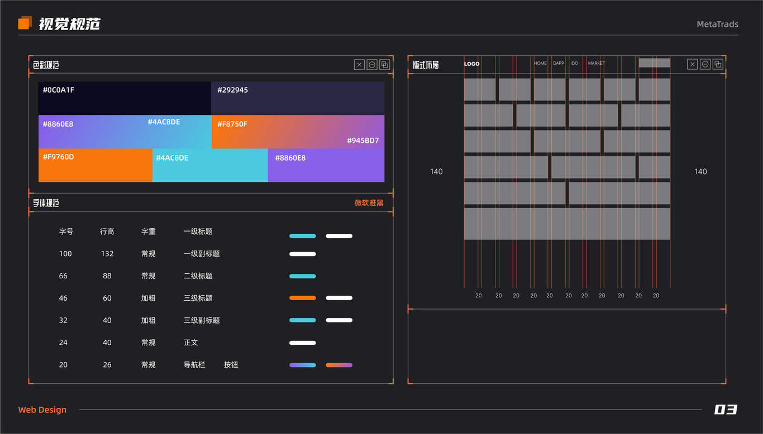Image resolution: width=763 pixels, height=434 pixels.
Task: Click the Web Design footer label
Action: click(x=42, y=409)
